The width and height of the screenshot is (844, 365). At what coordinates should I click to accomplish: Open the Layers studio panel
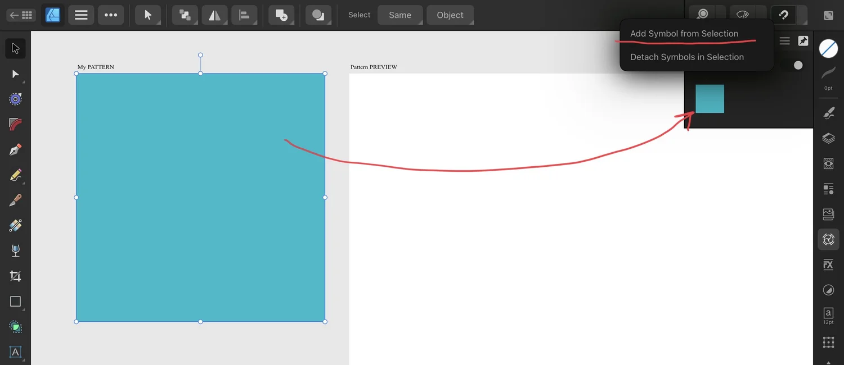point(828,138)
